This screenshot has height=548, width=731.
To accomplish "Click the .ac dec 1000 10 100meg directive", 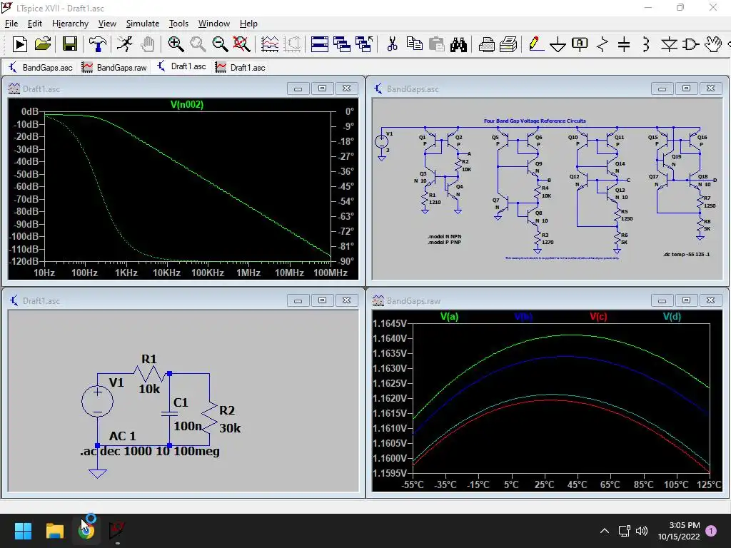I will (x=150, y=451).
